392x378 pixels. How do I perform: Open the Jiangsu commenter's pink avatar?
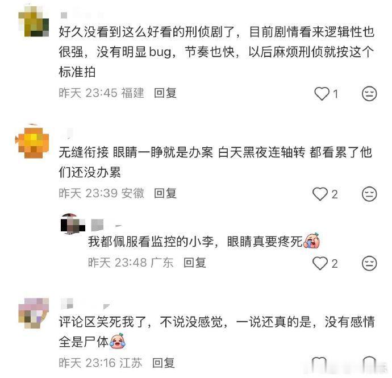click(x=34, y=313)
